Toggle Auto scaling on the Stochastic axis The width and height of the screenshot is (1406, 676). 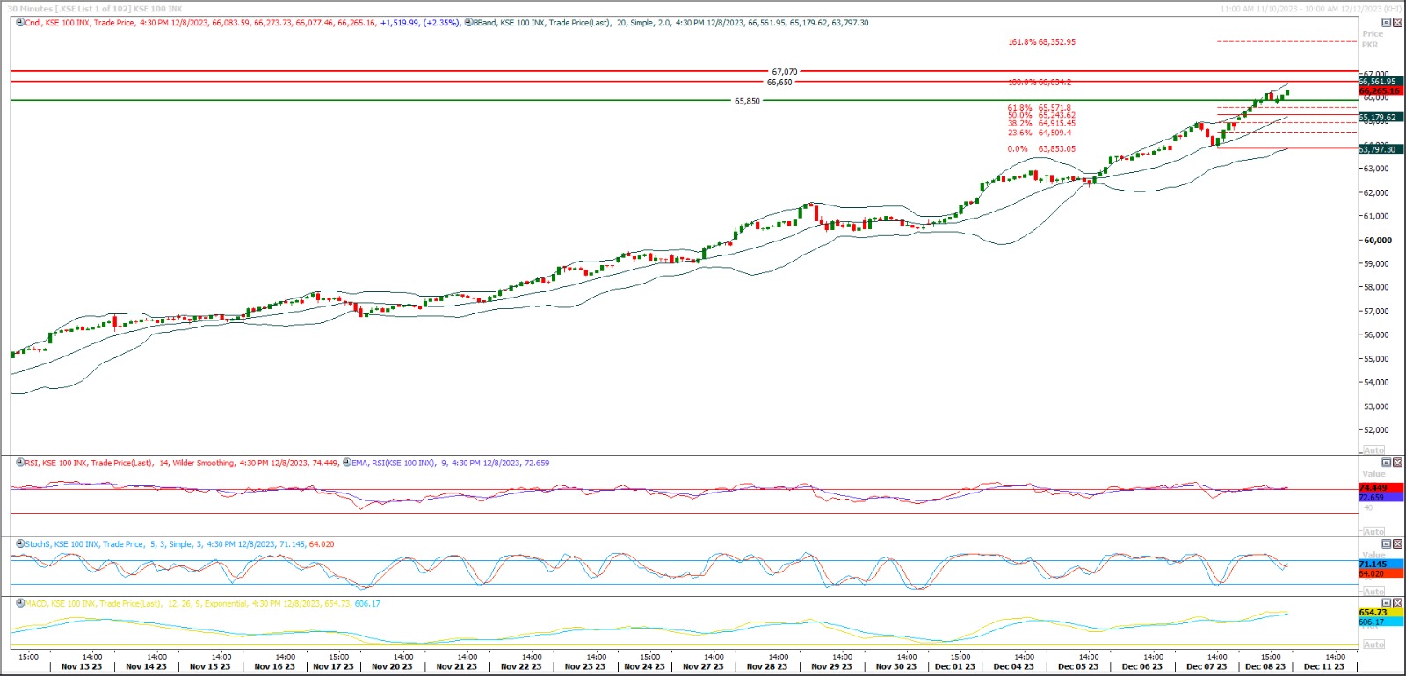(1373, 591)
